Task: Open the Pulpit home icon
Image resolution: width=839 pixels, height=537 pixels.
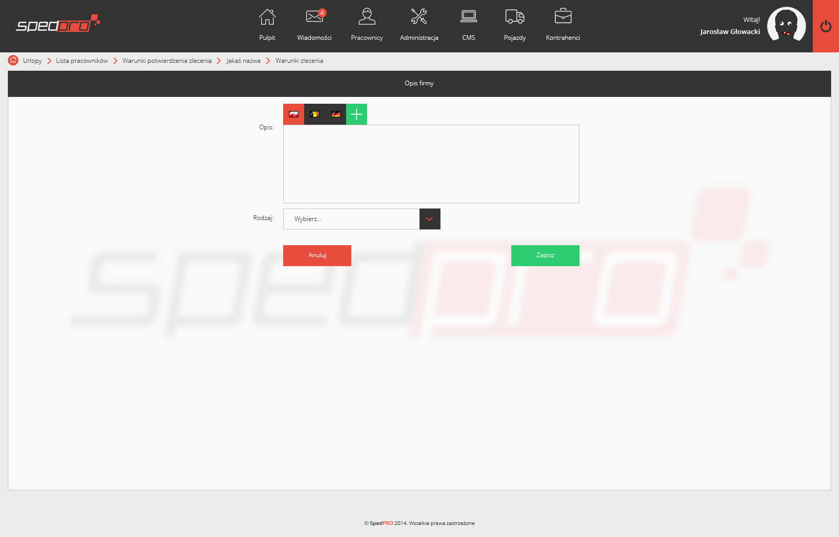Action: point(267,17)
